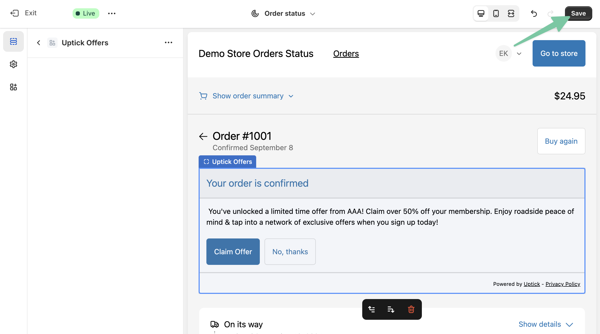This screenshot has height=334, width=600.
Task: Switch to desktop preview
Action: pyautogui.click(x=481, y=13)
